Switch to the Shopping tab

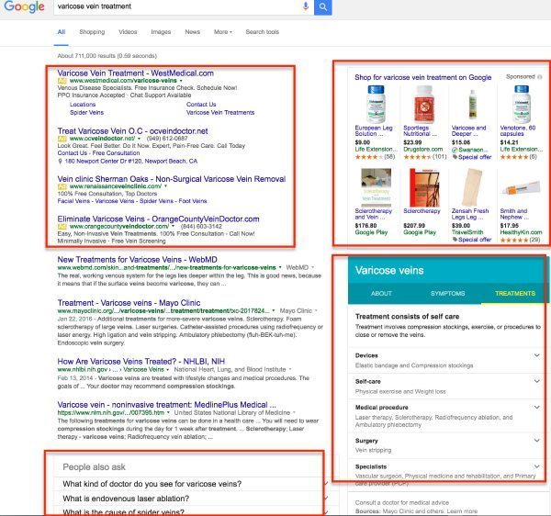point(92,32)
